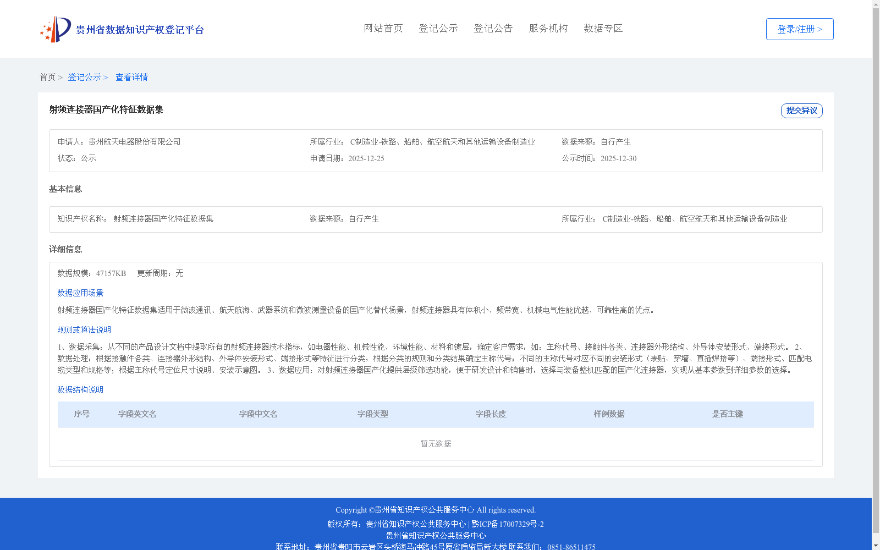Click the scrollbar down arrow

876,546
